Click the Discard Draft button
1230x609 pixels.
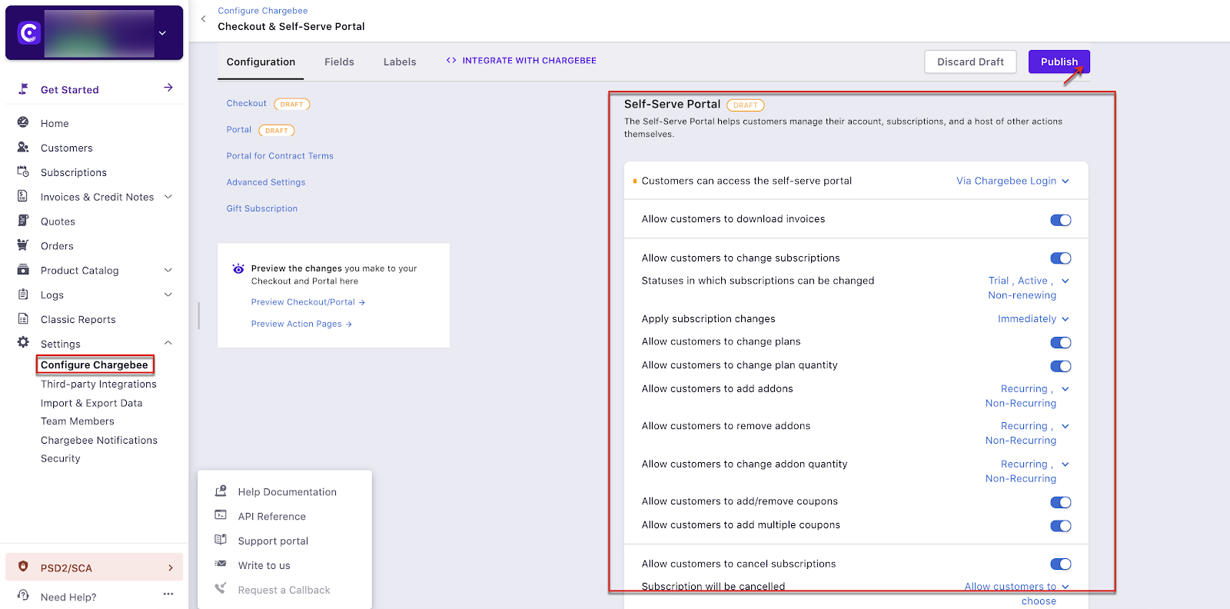pos(970,62)
